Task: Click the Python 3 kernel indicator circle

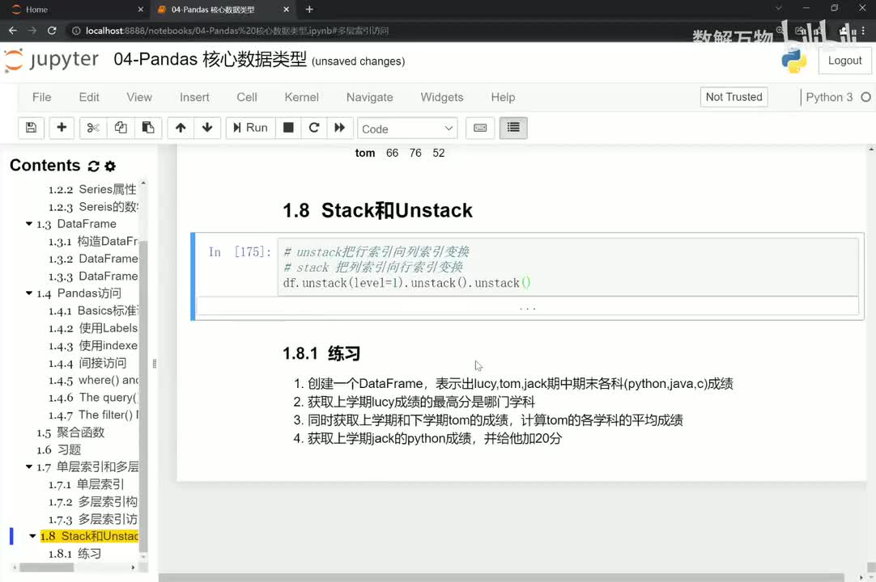Action: [865, 97]
